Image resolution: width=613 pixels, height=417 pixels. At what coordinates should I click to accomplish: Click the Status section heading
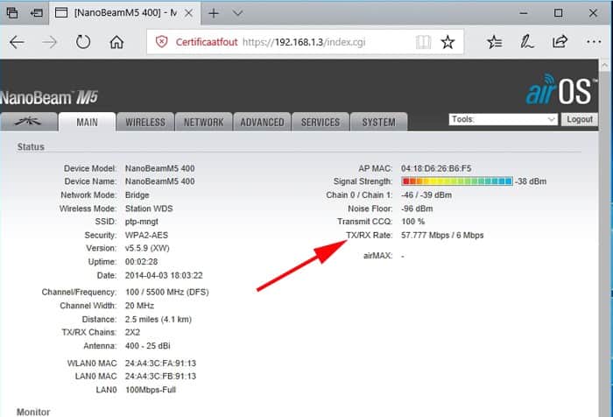pyautogui.click(x=31, y=146)
